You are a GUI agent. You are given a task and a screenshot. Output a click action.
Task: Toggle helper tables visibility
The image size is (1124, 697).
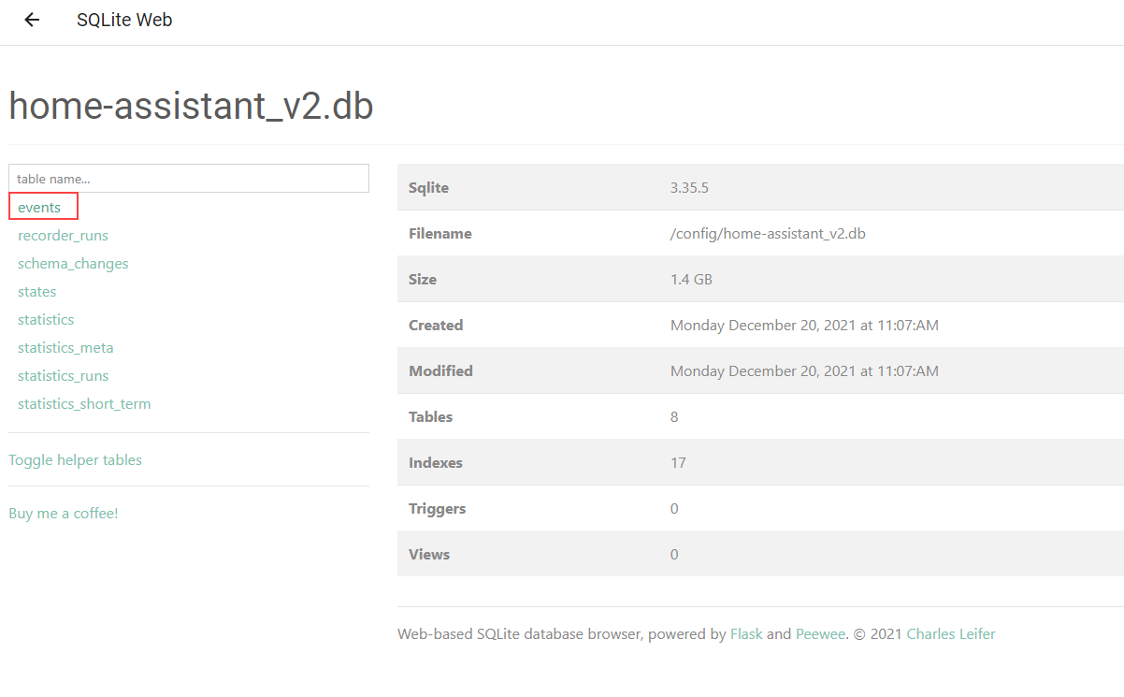[75, 459]
